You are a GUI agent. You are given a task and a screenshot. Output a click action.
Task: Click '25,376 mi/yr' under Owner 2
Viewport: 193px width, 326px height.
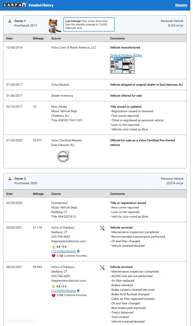pyautogui.click(x=175, y=183)
